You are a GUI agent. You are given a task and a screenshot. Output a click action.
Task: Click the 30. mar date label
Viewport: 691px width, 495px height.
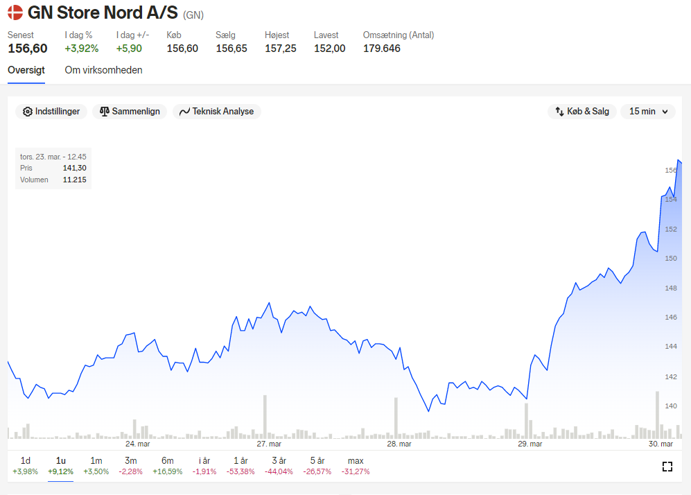coord(661,444)
